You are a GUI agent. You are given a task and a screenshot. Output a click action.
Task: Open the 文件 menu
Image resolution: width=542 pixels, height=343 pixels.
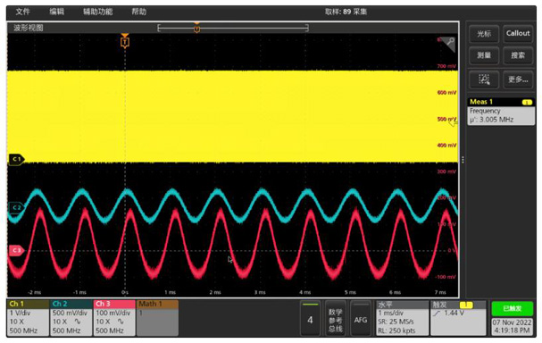point(23,12)
